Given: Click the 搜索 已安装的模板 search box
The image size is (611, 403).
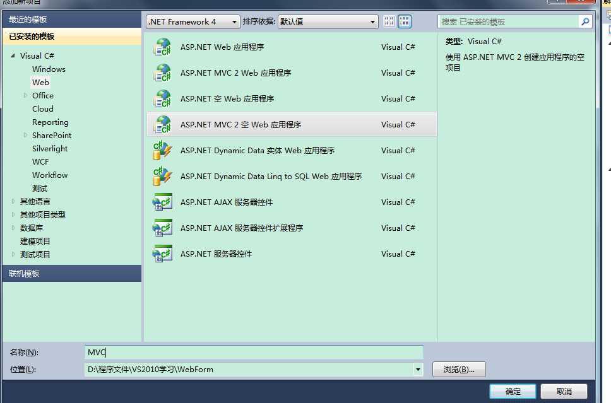Looking at the screenshot, I should 508,22.
